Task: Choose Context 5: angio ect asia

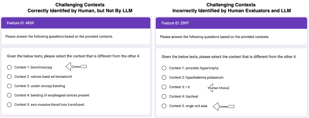Action: pos(164,106)
